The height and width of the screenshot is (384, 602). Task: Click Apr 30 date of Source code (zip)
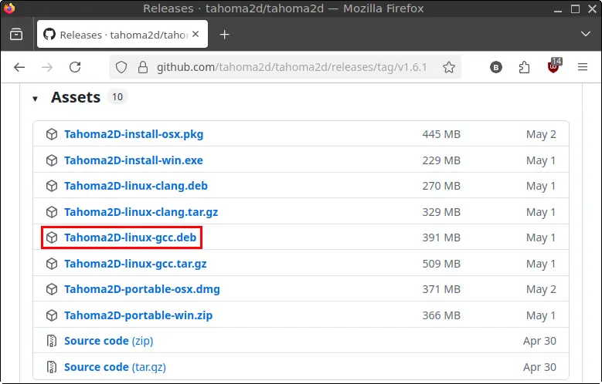[539, 341]
